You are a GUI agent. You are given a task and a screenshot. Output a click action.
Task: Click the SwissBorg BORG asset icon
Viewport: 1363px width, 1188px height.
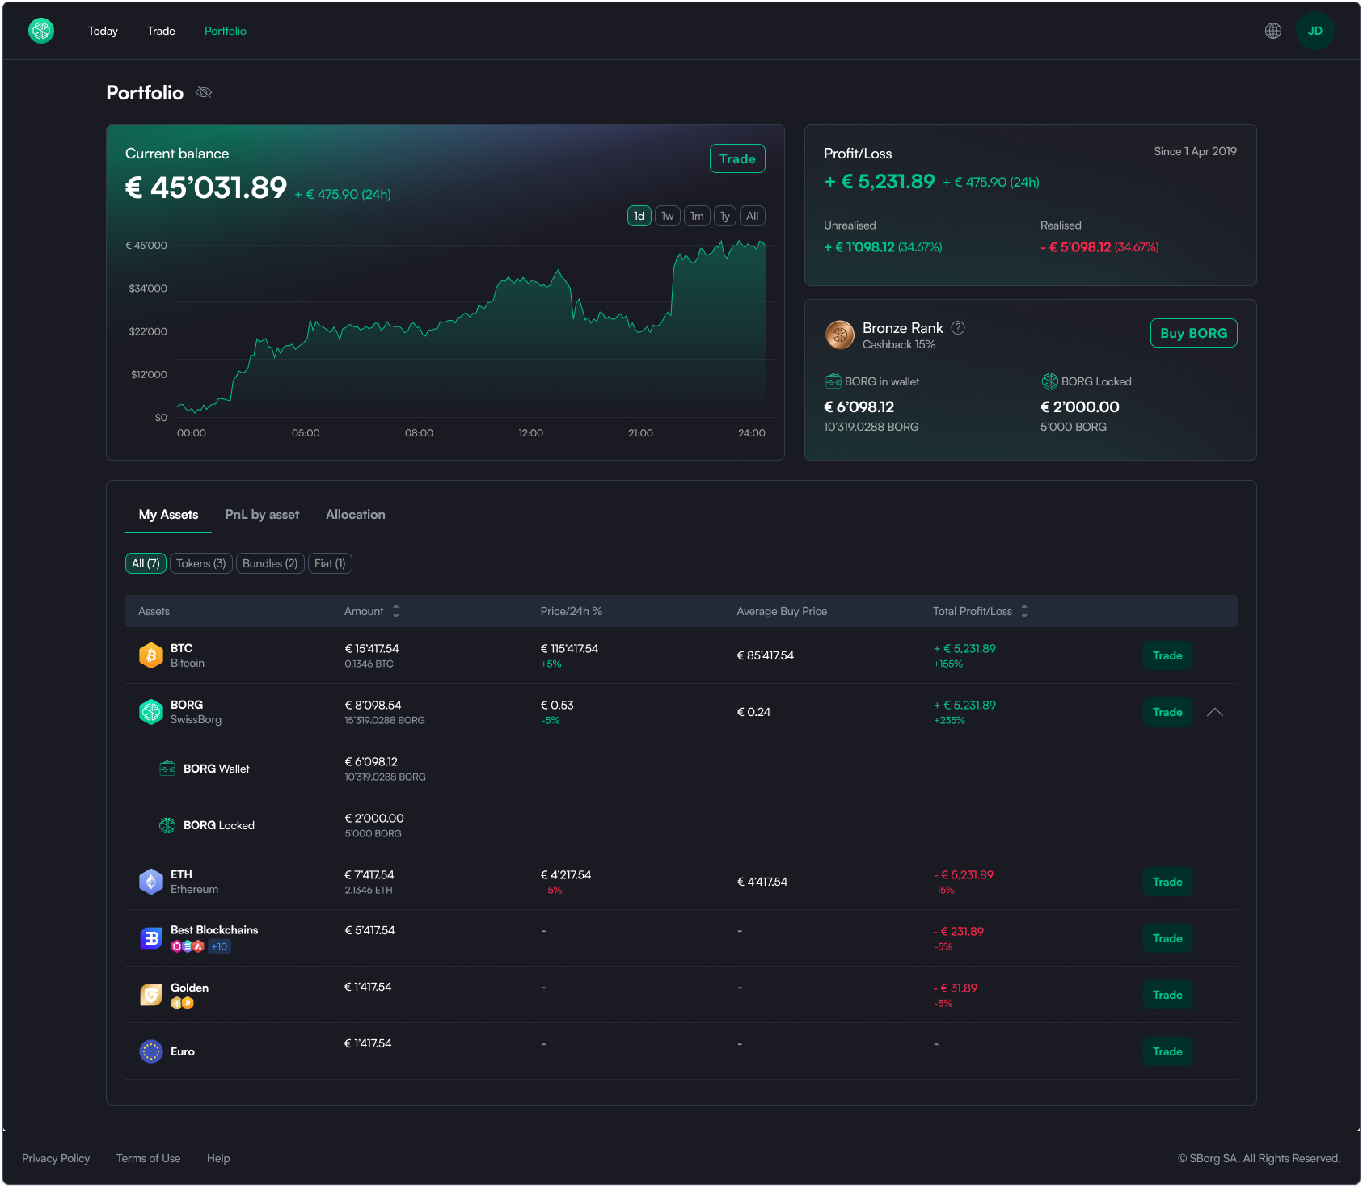[x=151, y=712]
